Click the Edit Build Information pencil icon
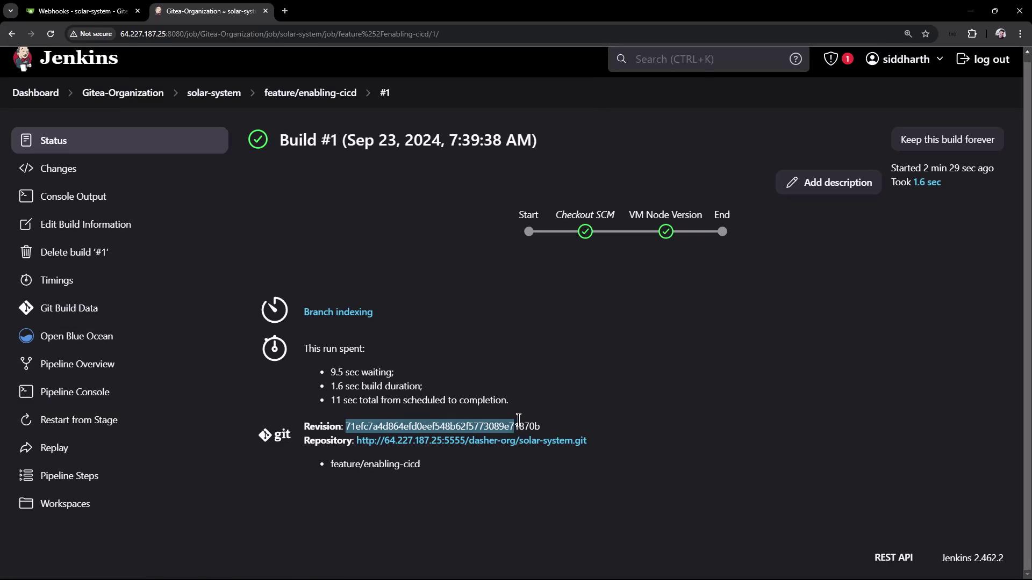 click(x=26, y=224)
